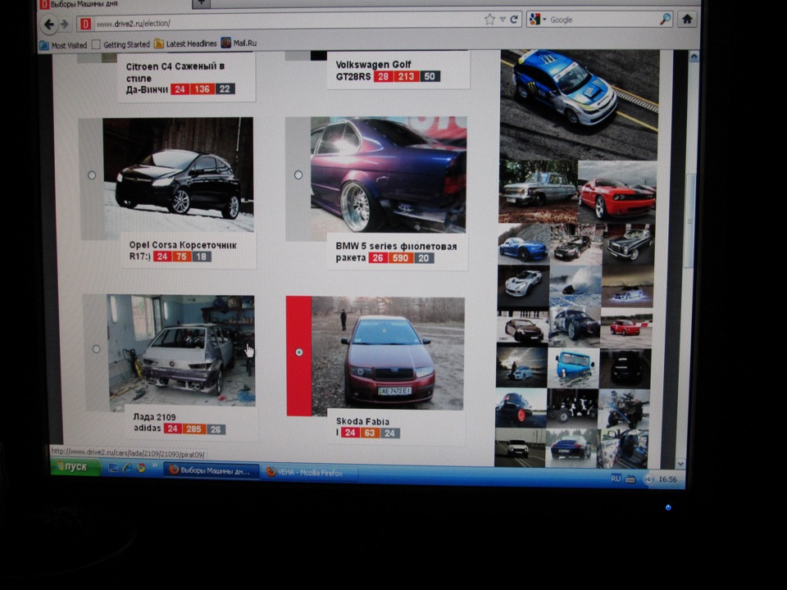Select the Opel Corsa vote radio button
Image resolution: width=787 pixels, height=590 pixels.
[91, 175]
